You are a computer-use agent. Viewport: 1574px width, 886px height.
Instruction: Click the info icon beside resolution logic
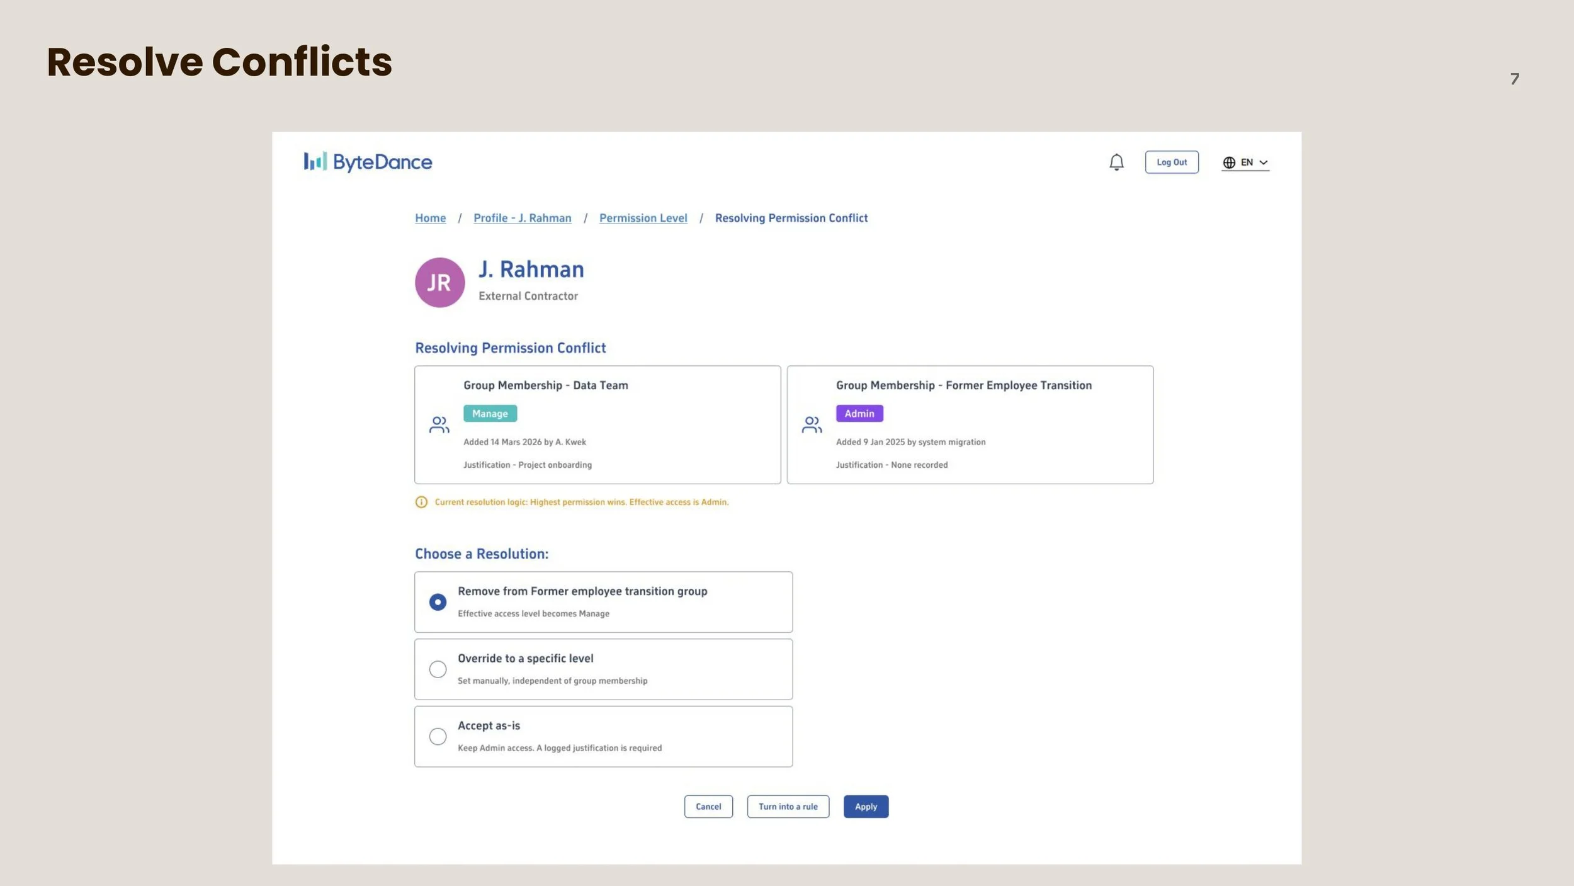click(421, 502)
